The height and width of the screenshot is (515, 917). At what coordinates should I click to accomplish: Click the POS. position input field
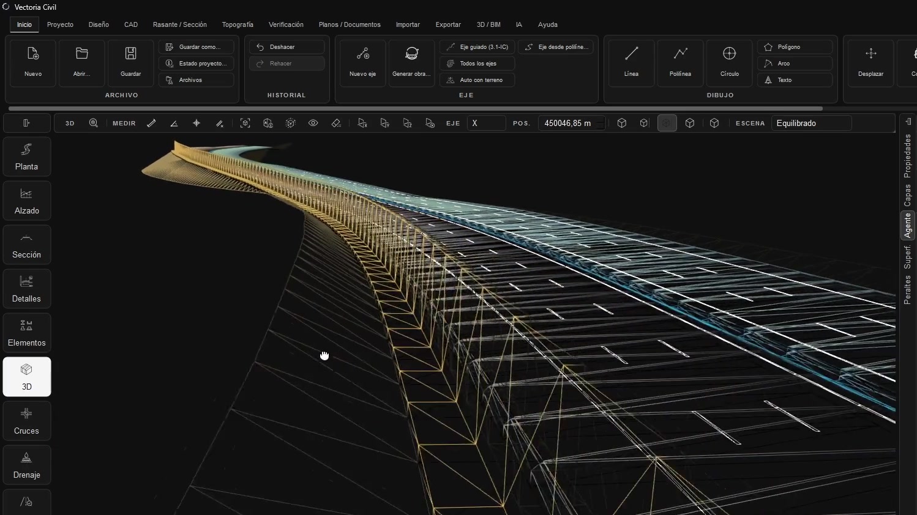(x=572, y=123)
